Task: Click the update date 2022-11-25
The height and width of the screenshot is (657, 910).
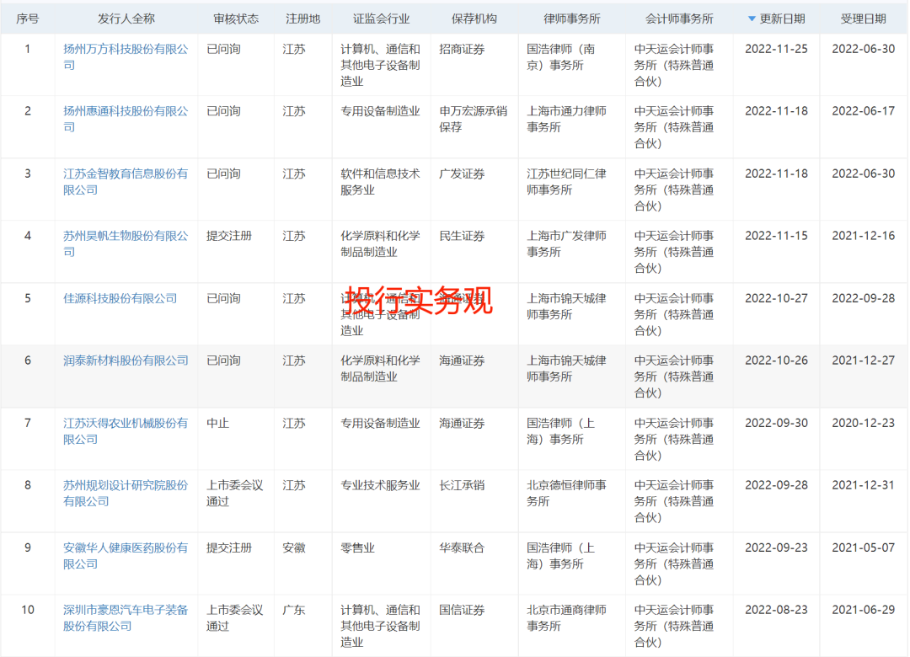Action: point(776,50)
